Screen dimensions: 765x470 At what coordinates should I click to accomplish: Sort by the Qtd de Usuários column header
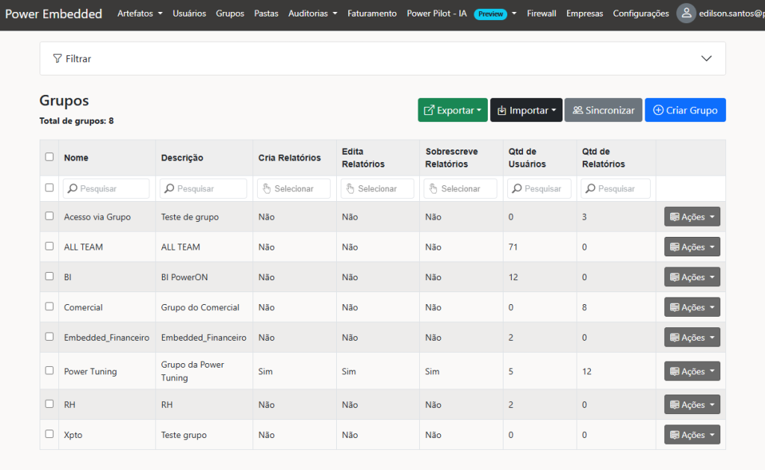[527, 158]
